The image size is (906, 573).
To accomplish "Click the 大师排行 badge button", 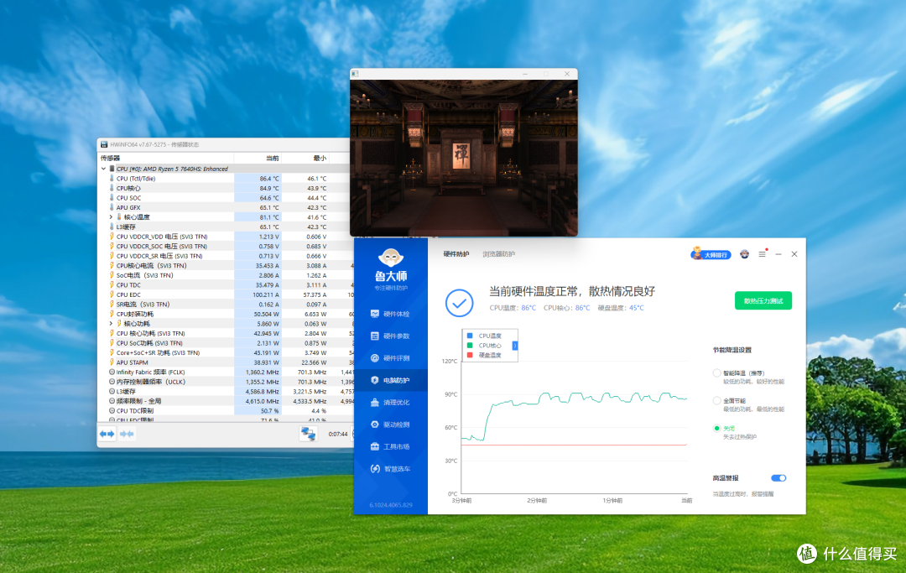I will click(711, 254).
